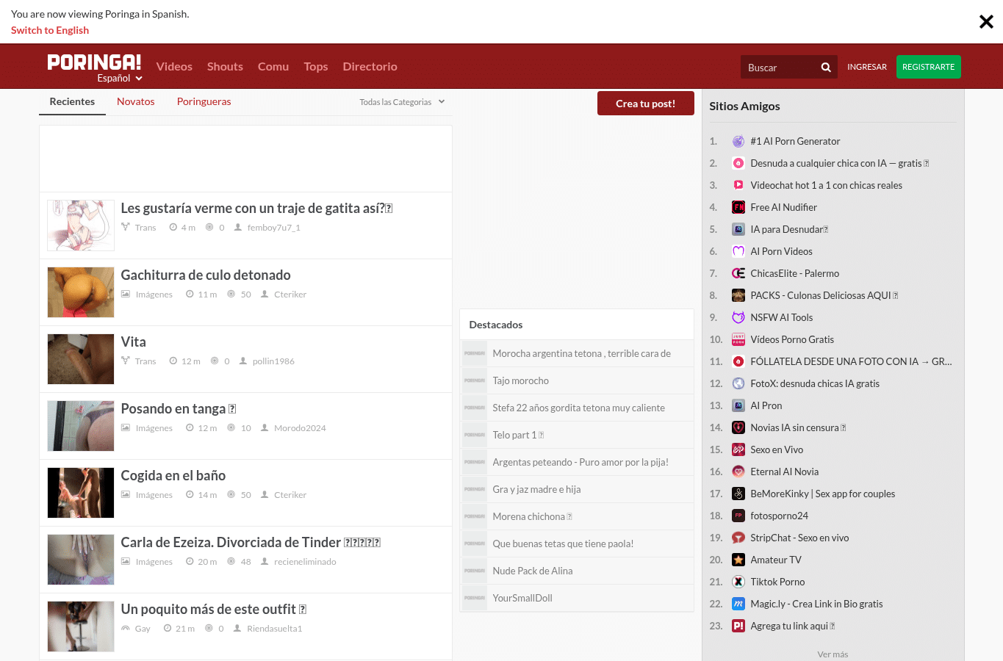Open the Vita post thumbnail

pyautogui.click(x=81, y=359)
